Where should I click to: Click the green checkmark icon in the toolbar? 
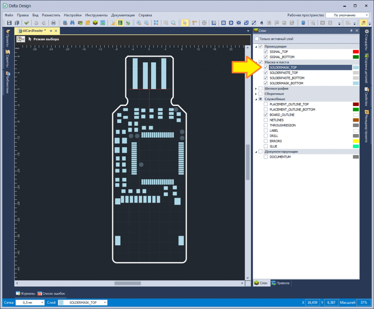coord(27,23)
